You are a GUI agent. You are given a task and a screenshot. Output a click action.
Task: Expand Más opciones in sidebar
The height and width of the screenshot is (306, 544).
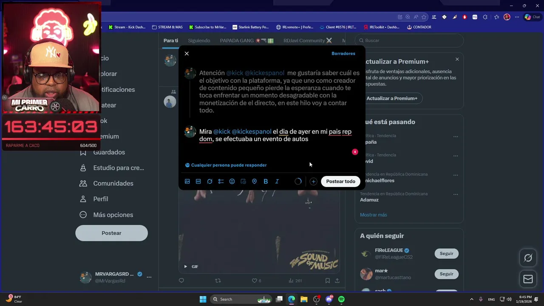pyautogui.click(x=107, y=215)
